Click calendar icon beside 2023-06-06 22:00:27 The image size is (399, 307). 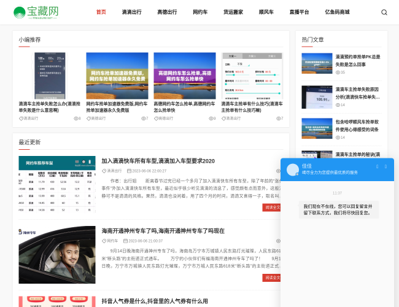click(129, 171)
